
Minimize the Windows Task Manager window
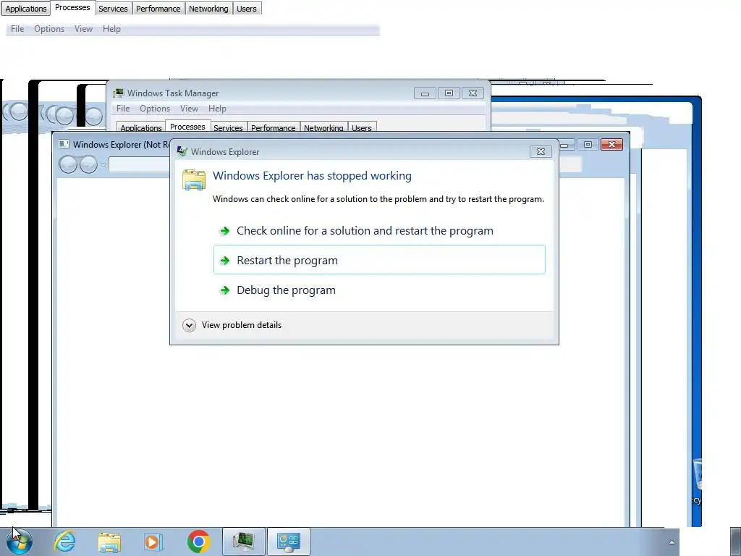coord(425,93)
